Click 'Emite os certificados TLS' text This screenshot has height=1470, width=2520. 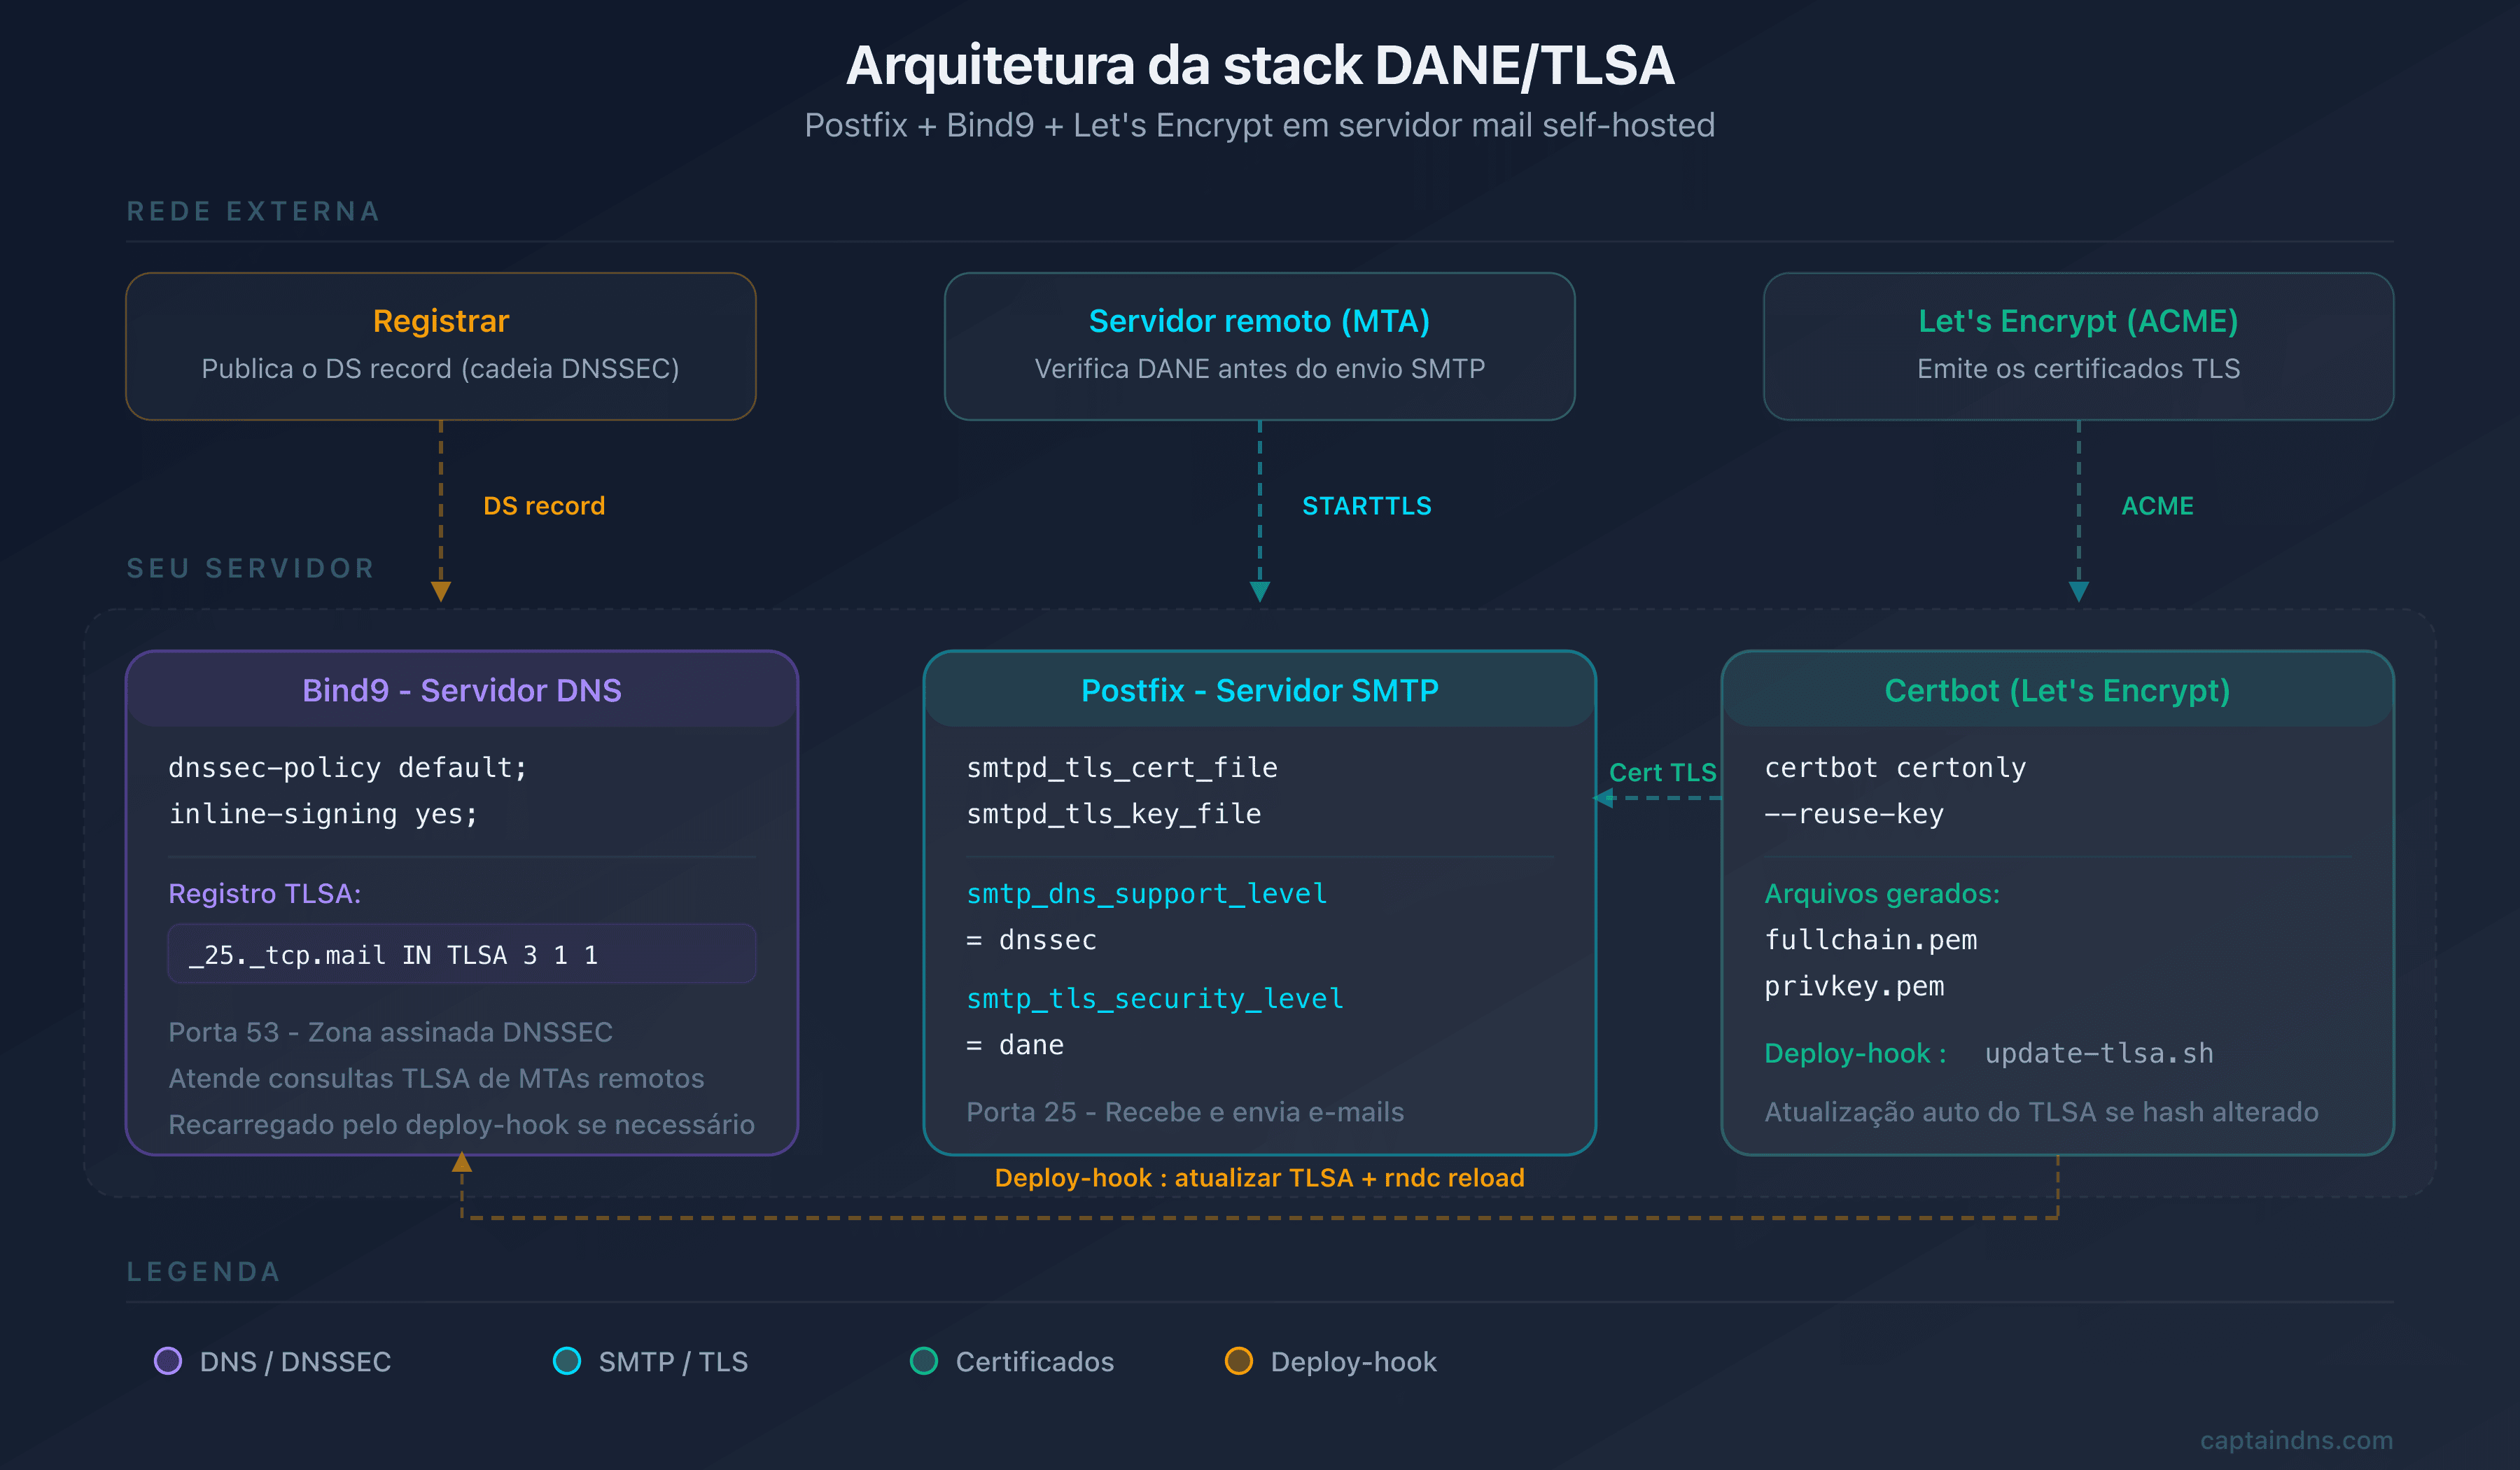click(x=2078, y=369)
